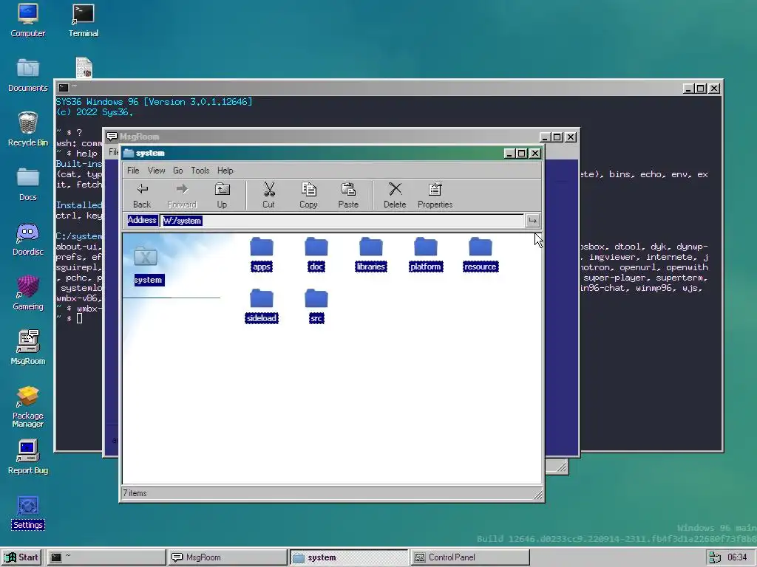Click the 7 items status bar text

(135, 493)
